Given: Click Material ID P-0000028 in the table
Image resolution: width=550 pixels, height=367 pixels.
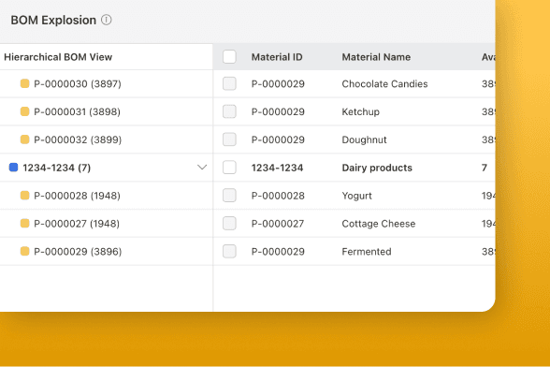Looking at the screenshot, I should (278, 196).
